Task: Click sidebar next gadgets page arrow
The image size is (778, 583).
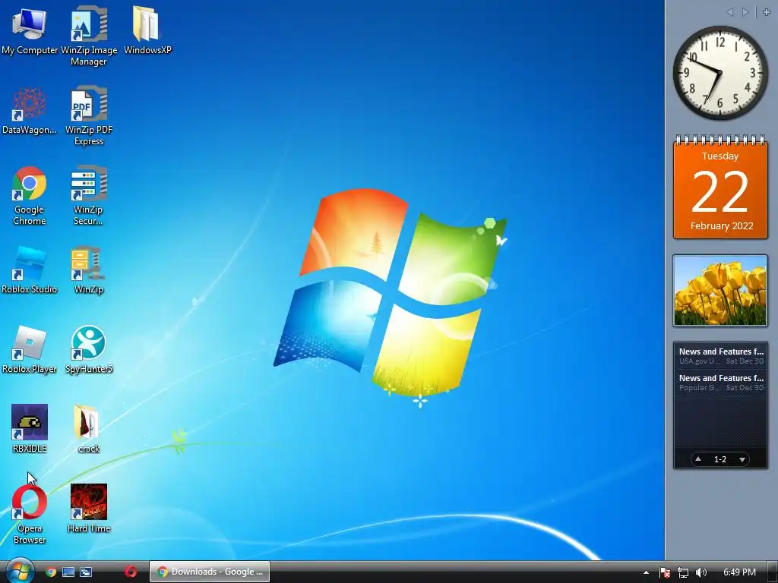Action: click(x=745, y=12)
